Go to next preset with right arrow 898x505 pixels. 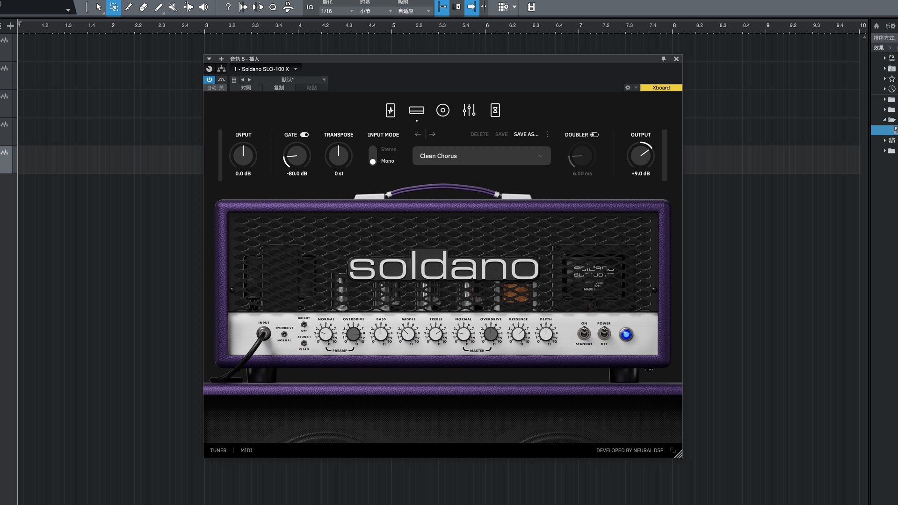(x=432, y=134)
